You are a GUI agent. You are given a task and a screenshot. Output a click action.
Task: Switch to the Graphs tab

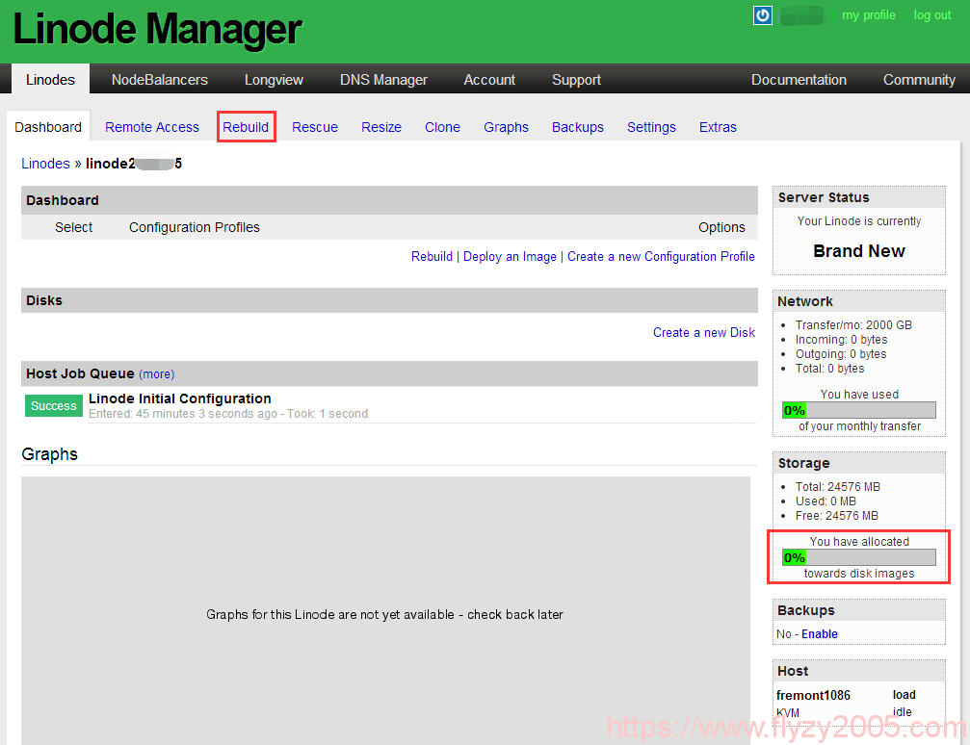click(506, 127)
